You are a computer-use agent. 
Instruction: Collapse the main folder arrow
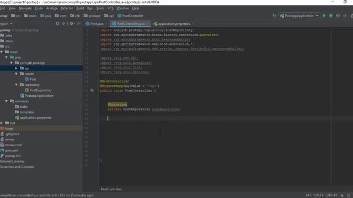point(2,52)
